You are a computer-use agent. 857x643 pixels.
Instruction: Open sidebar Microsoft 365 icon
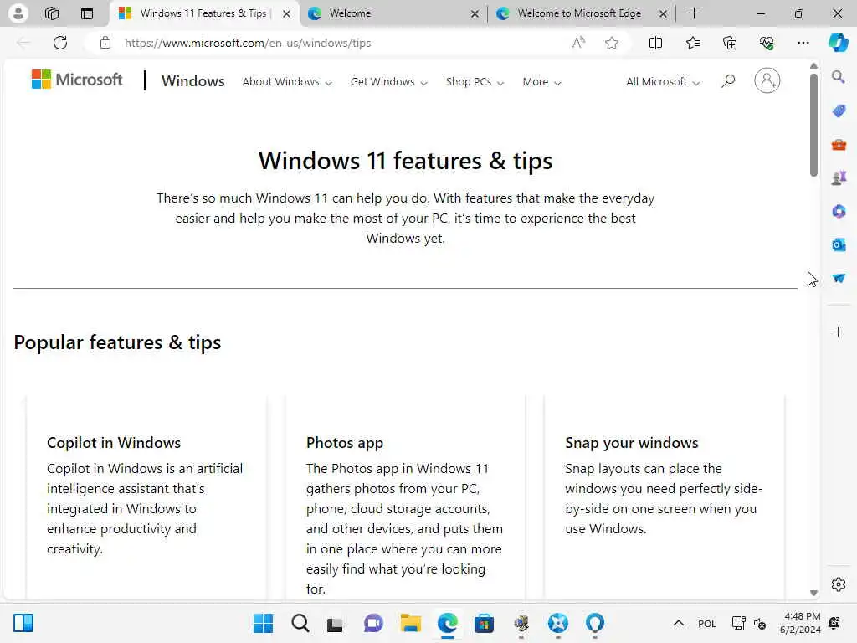tap(839, 211)
